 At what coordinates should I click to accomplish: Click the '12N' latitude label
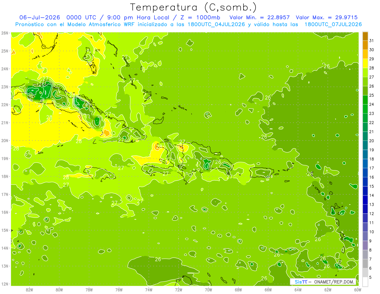pos(4,284)
